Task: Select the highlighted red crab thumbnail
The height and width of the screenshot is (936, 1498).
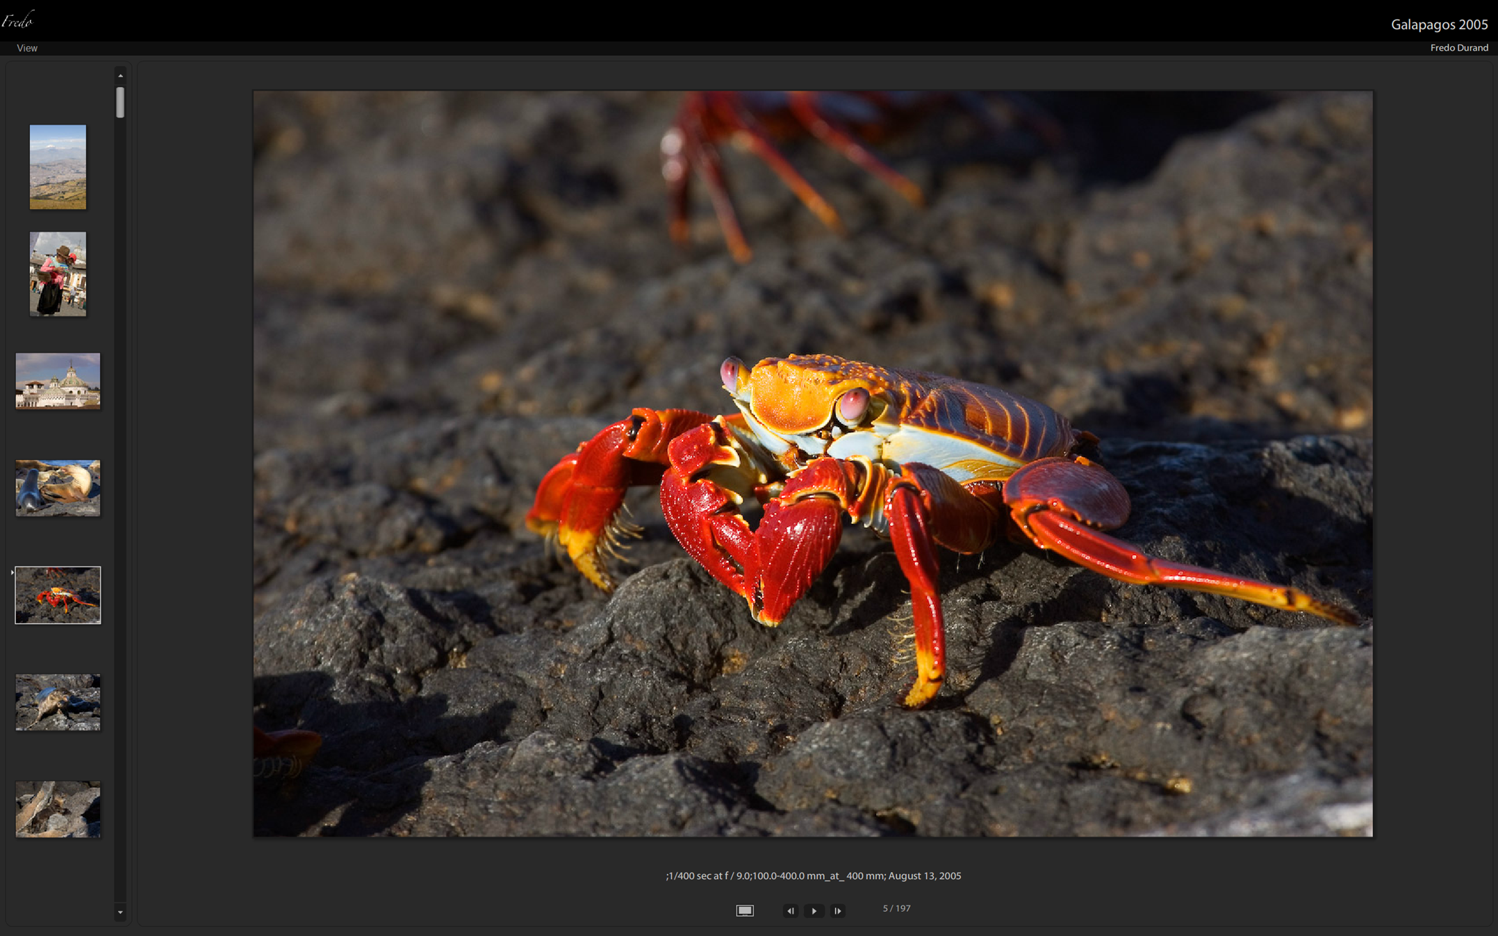Action: 58,595
